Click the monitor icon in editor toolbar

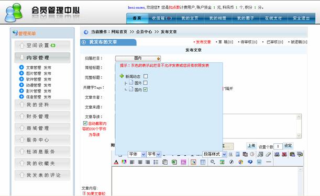(x=259, y=162)
